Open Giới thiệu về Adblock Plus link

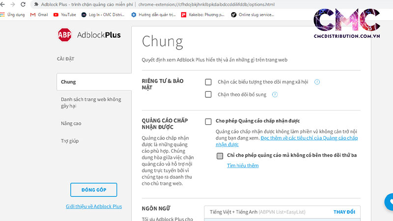94,206
